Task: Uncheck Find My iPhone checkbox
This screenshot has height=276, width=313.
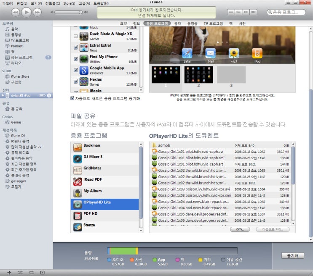Action: [x=76, y=59]
